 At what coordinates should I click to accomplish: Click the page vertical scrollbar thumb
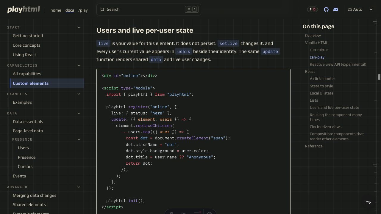(x=379, y=77)
